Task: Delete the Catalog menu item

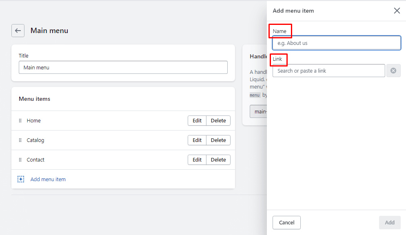Action: [218, 140]
